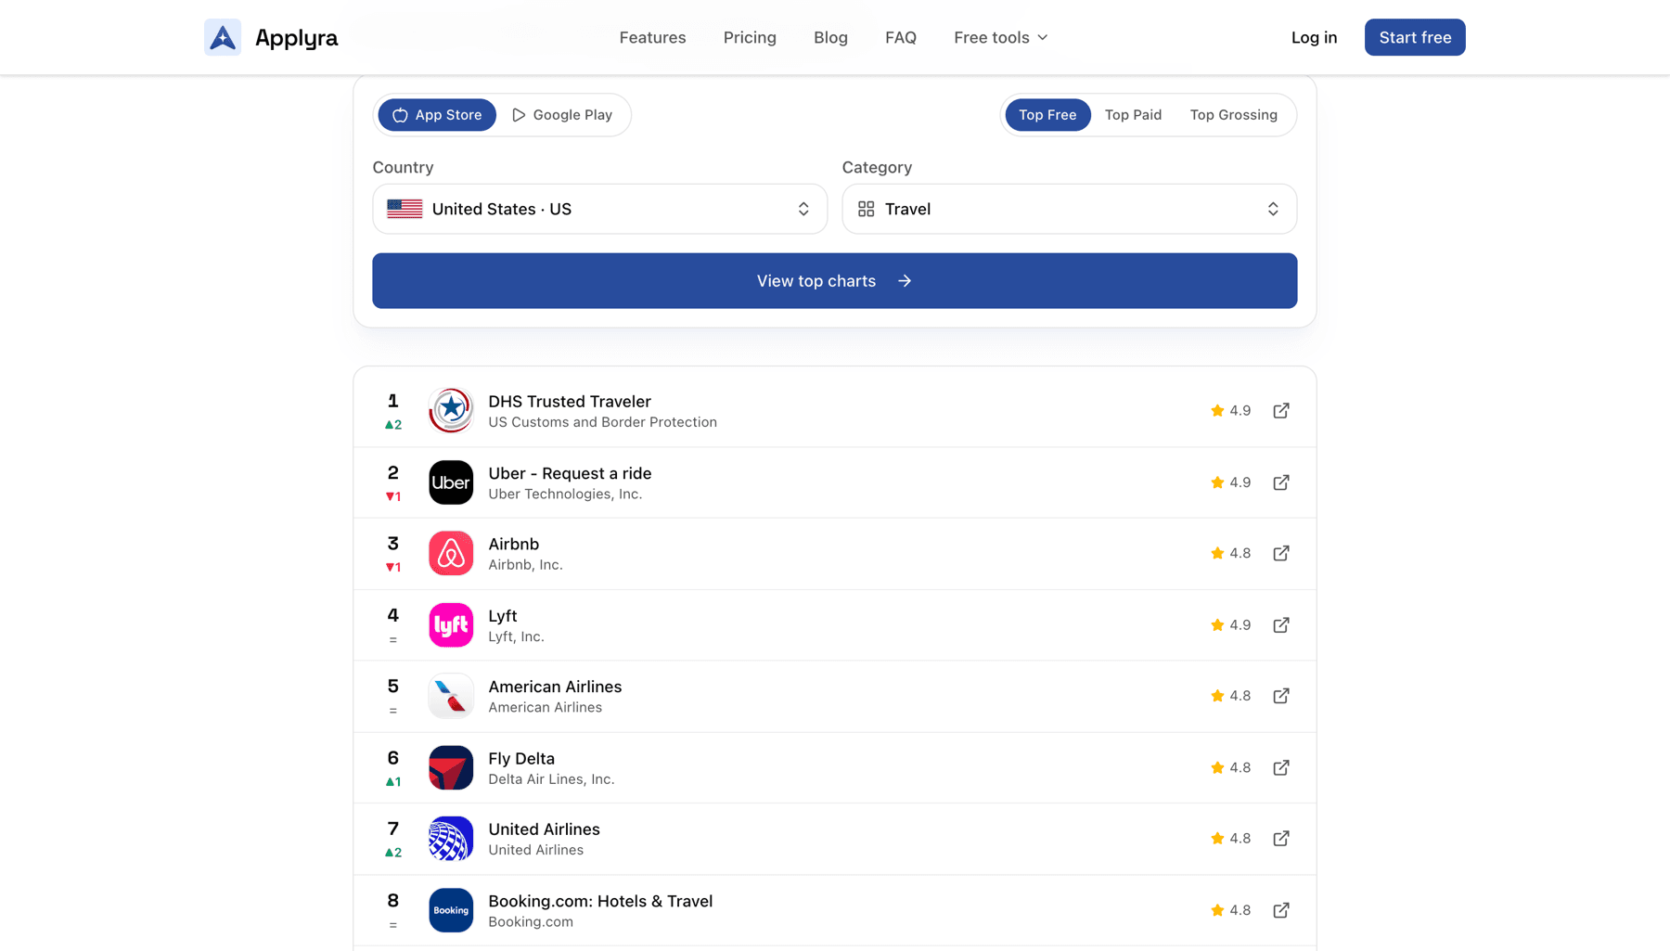Click the Start free button
This screenshot has width=1670, height=951.
(1415, 37)
